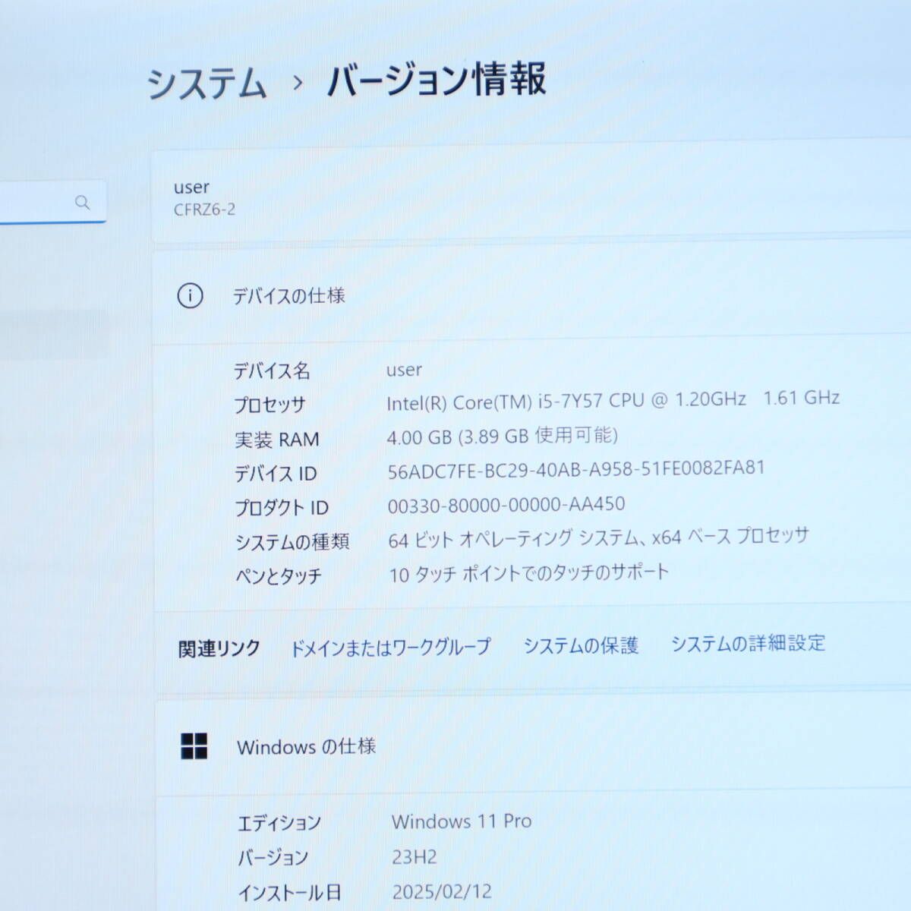Click the breadcrumb chevron separator
This screenshot has height=911, width=911.
coord(298,83)
